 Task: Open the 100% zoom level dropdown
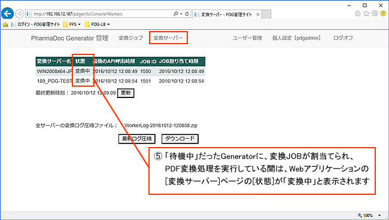coord(379,216)
